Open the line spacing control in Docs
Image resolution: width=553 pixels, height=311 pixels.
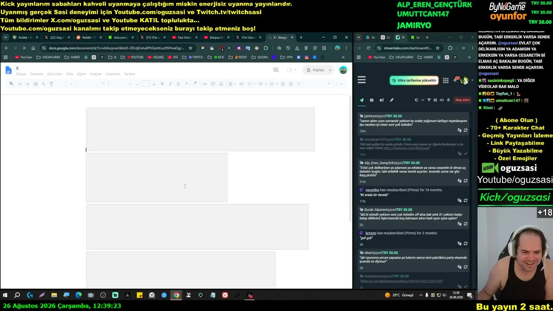(x=242, y=84)
